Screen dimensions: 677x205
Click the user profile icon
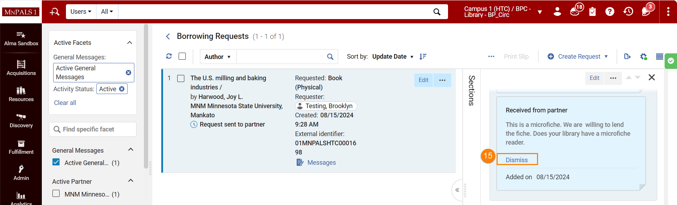(x=557, y=12)
